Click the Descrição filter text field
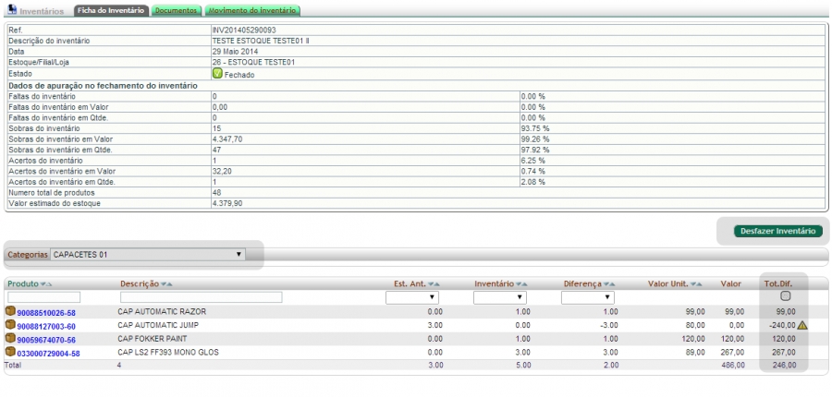Viewport: 832px width, 397px height. (201, 297)
